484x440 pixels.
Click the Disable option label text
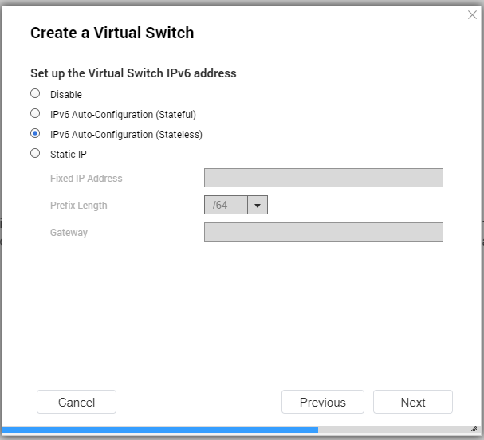(66, 94)
